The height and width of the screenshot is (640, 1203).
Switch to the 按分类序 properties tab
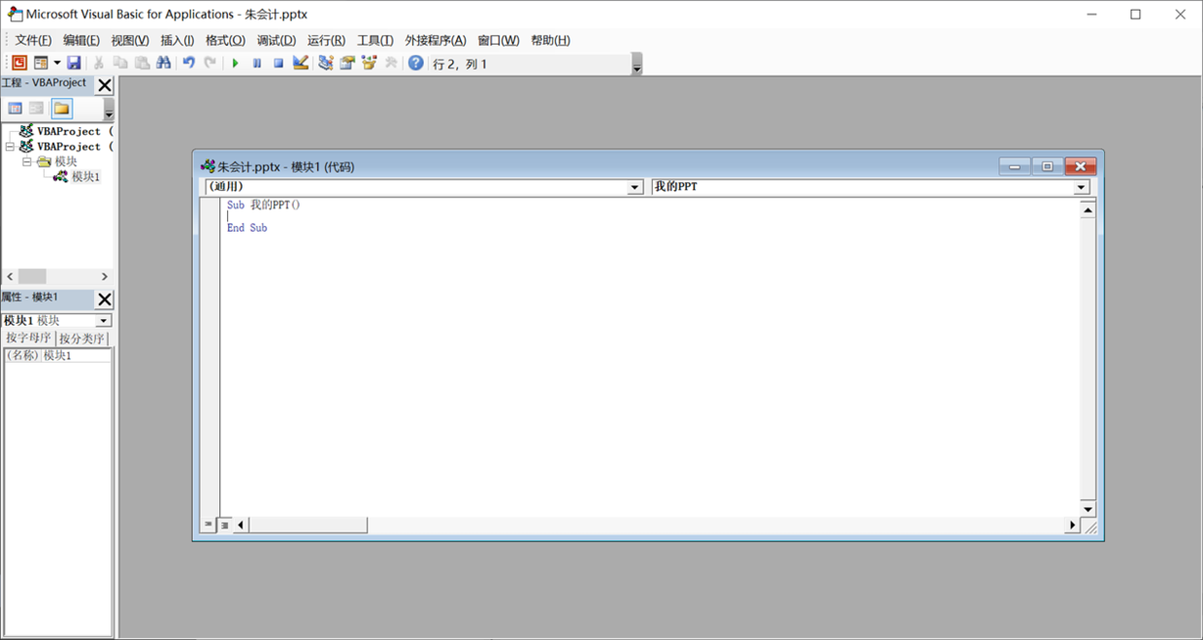(x=81, y=338)
